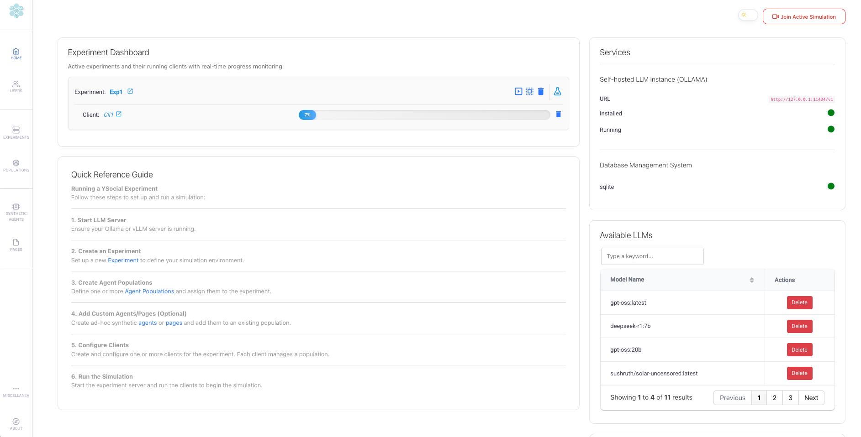Open Populations from the sidebar
This screenshot has height=437, width=861.
point(16,166)
